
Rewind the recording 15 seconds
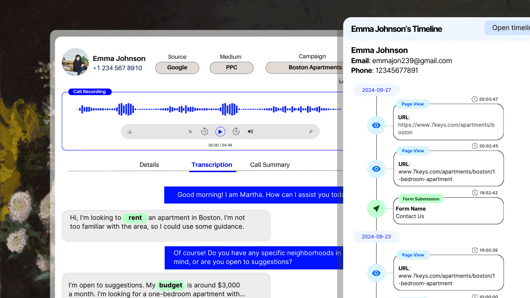click(x=204, y=132)
